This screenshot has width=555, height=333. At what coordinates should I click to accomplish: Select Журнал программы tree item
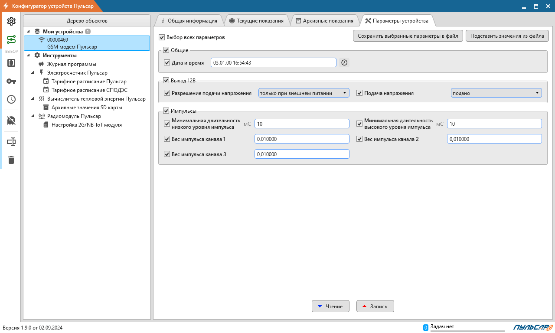point(72,64)
